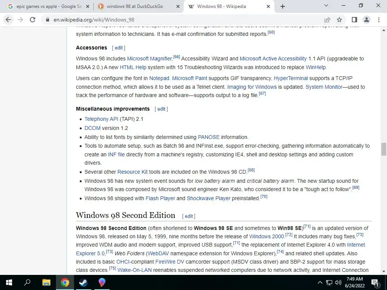Follow the HTML Help link

[x=133, y=67]
